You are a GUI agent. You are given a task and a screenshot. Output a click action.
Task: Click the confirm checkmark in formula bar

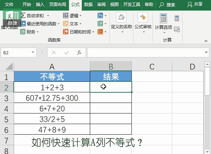[67, 53]
